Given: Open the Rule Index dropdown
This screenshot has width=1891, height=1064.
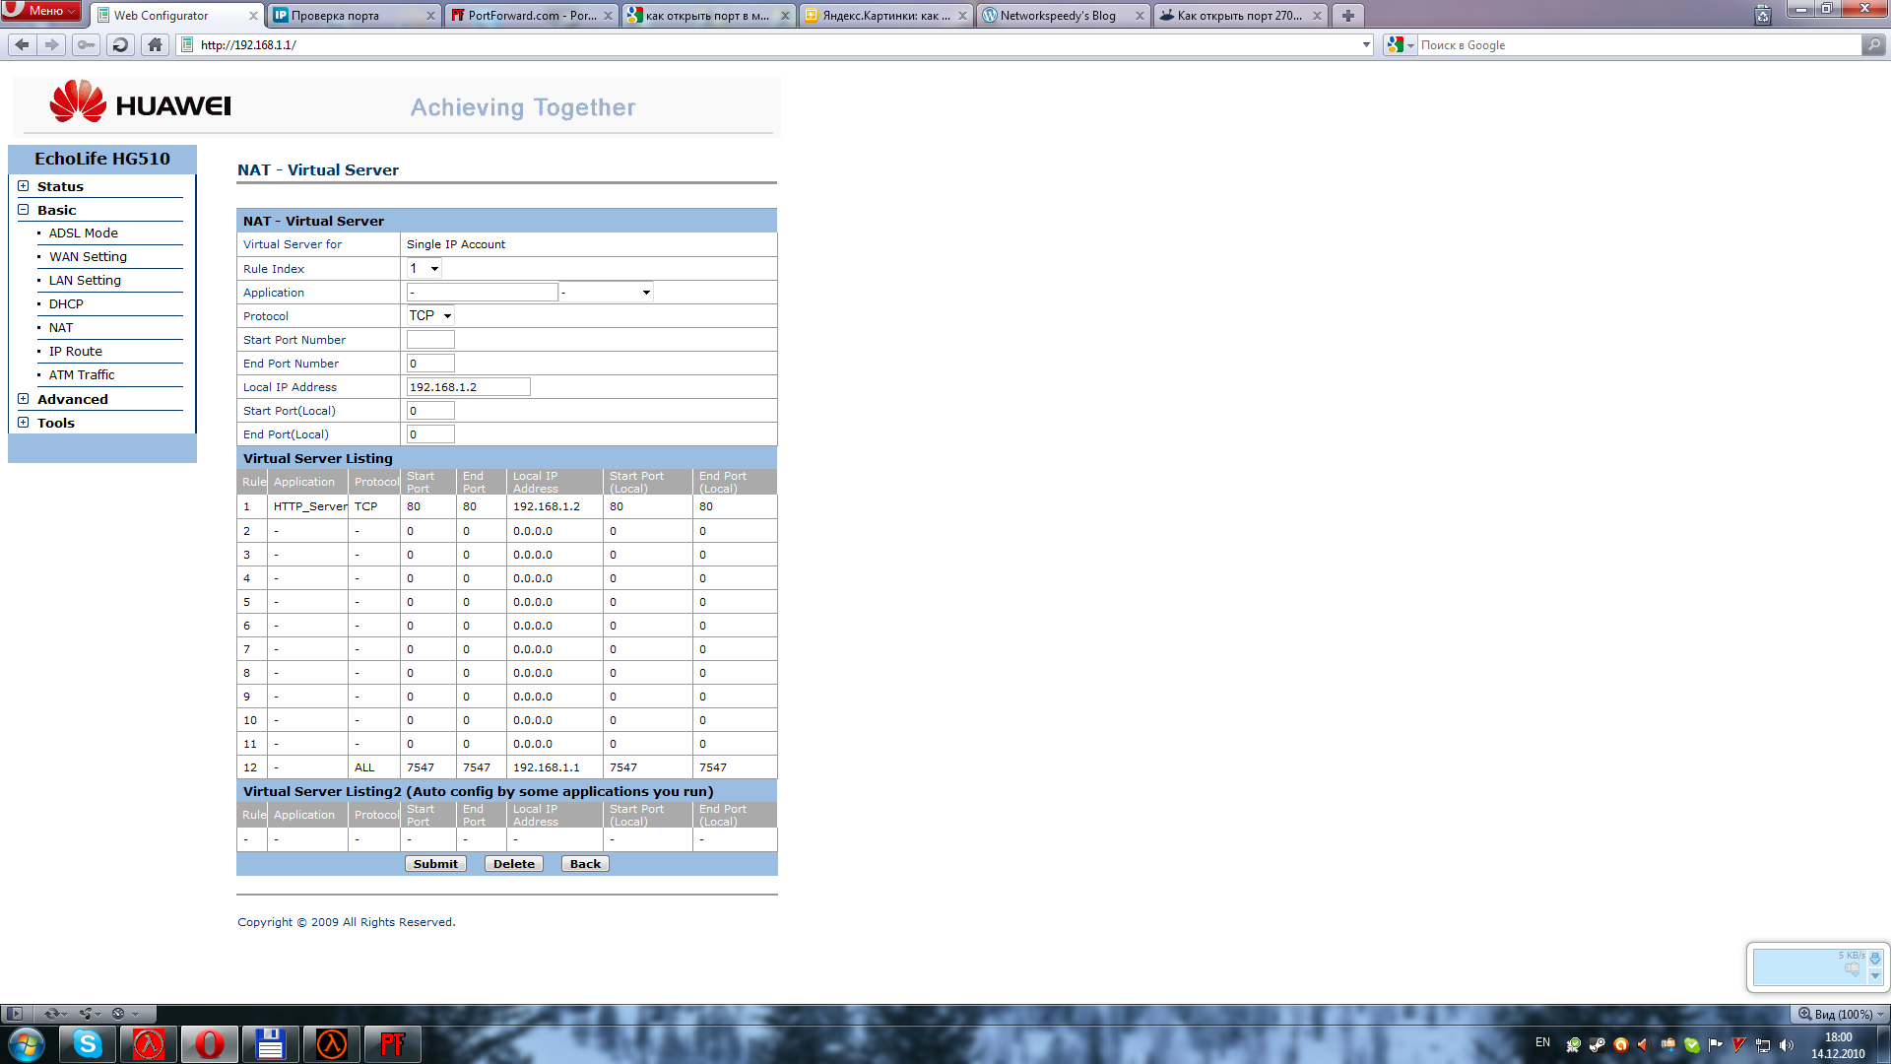Looking at the screenshot, I should [424, 268].
